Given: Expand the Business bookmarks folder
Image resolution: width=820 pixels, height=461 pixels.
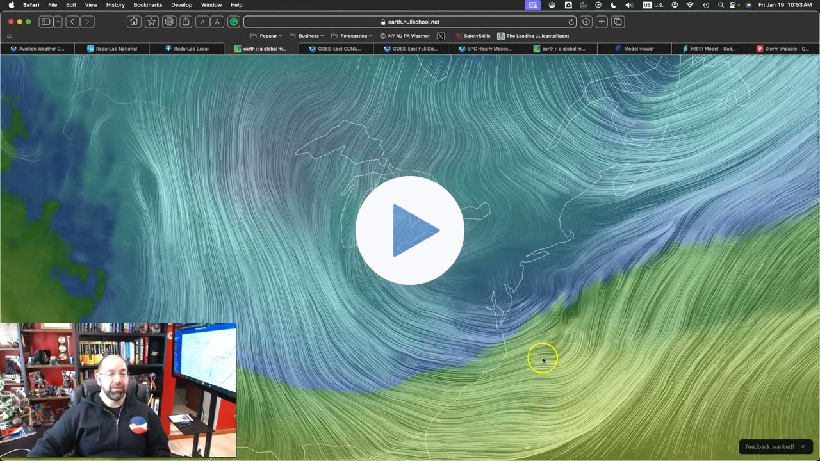Looking at the screenshot, I should [x=308, y=36].
